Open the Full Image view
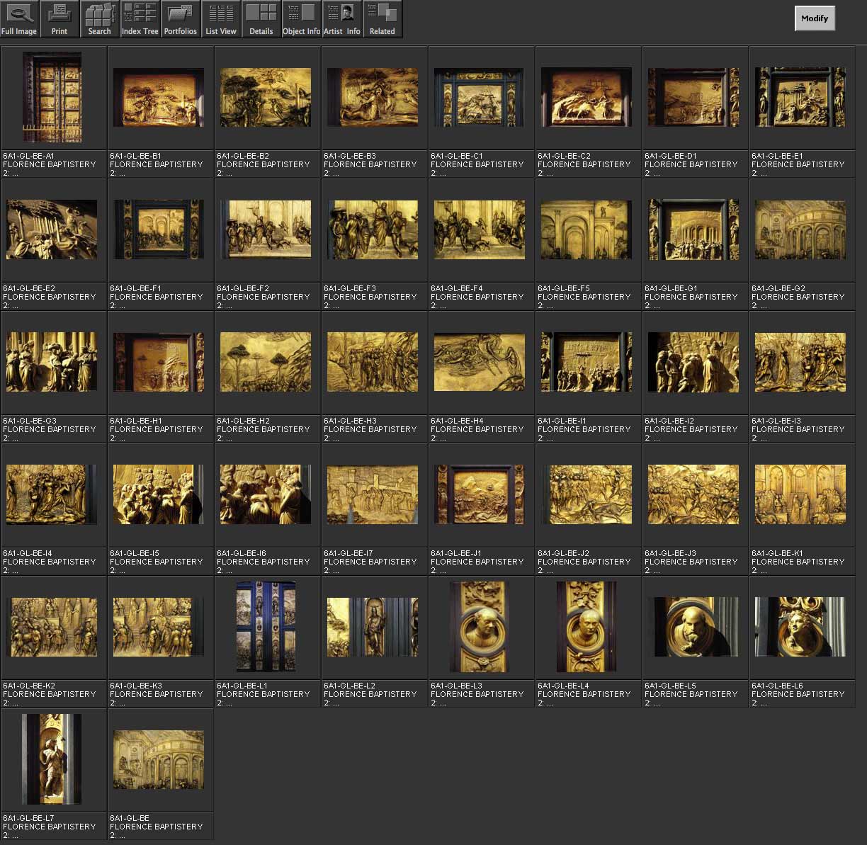867x845 pixels. [x=19, y=19]
